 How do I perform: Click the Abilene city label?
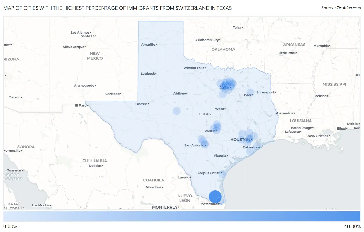point(180,93)
